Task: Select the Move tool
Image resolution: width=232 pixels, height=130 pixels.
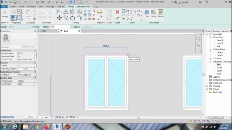Action: click(59, 18)
